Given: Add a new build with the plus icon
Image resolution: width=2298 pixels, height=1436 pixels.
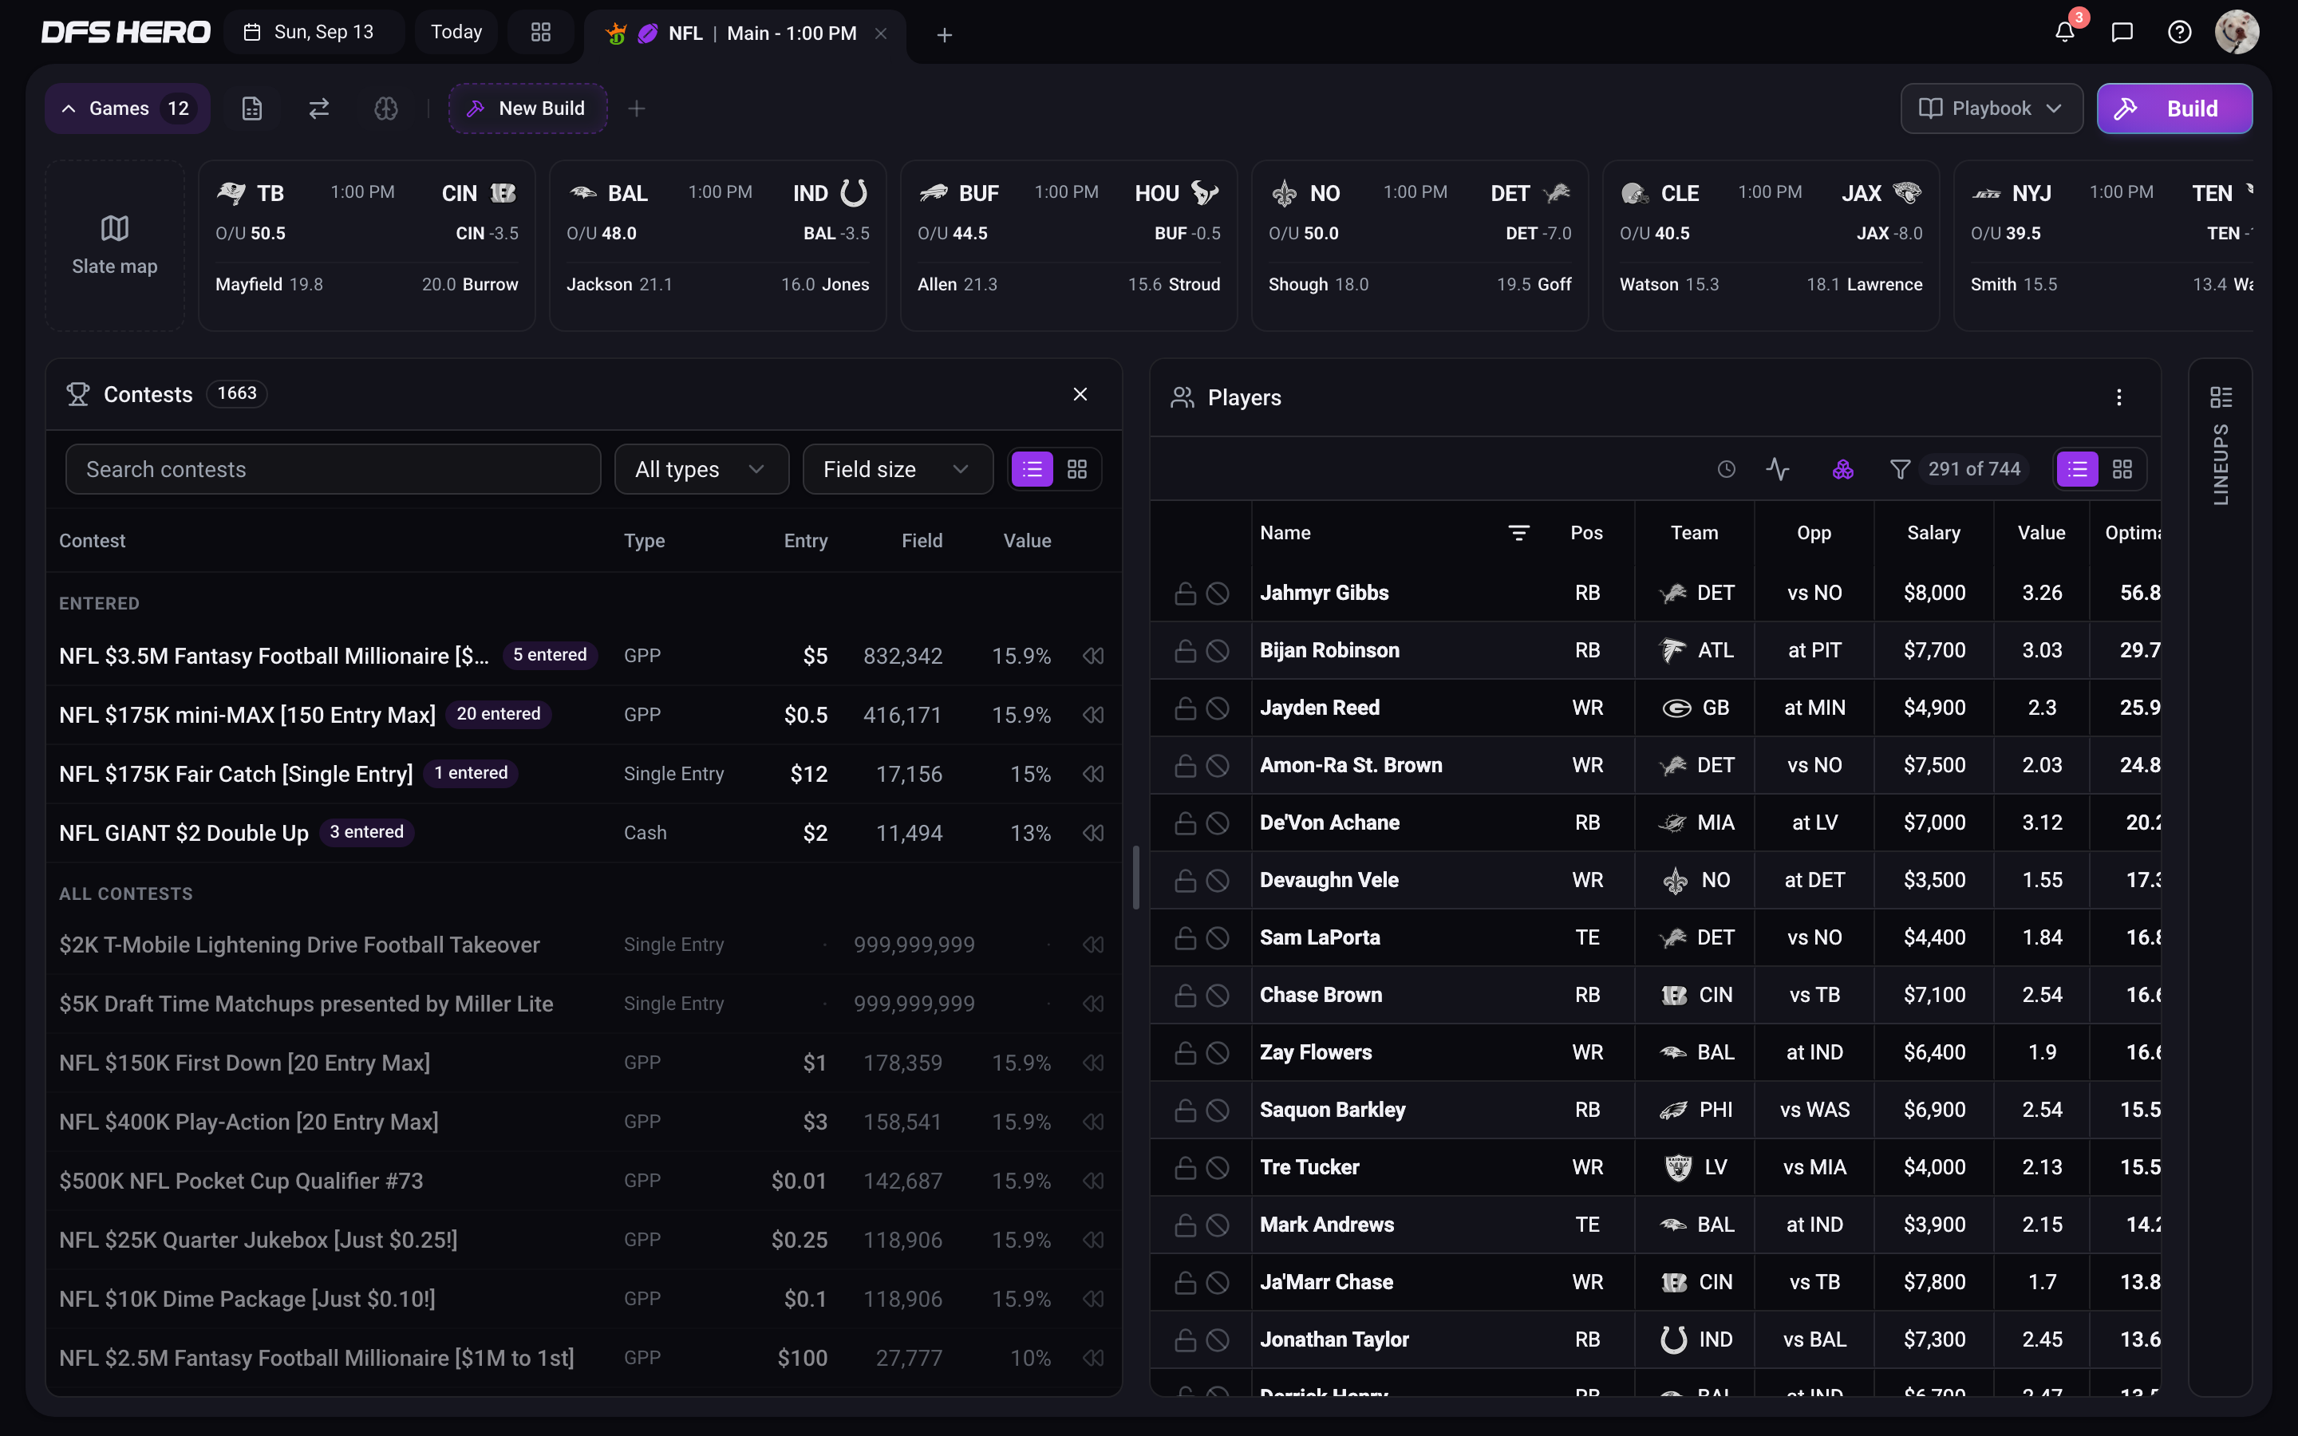Looking at the screenshot, I should click(636, 108).
